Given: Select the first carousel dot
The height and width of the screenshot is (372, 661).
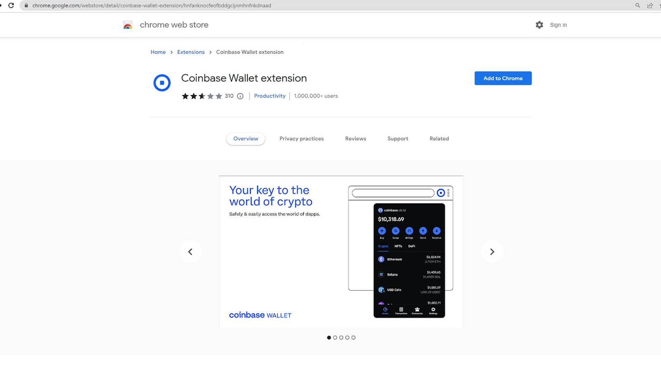Looking at the screenshot, I should pyautogui.click(x=329, y=338).
